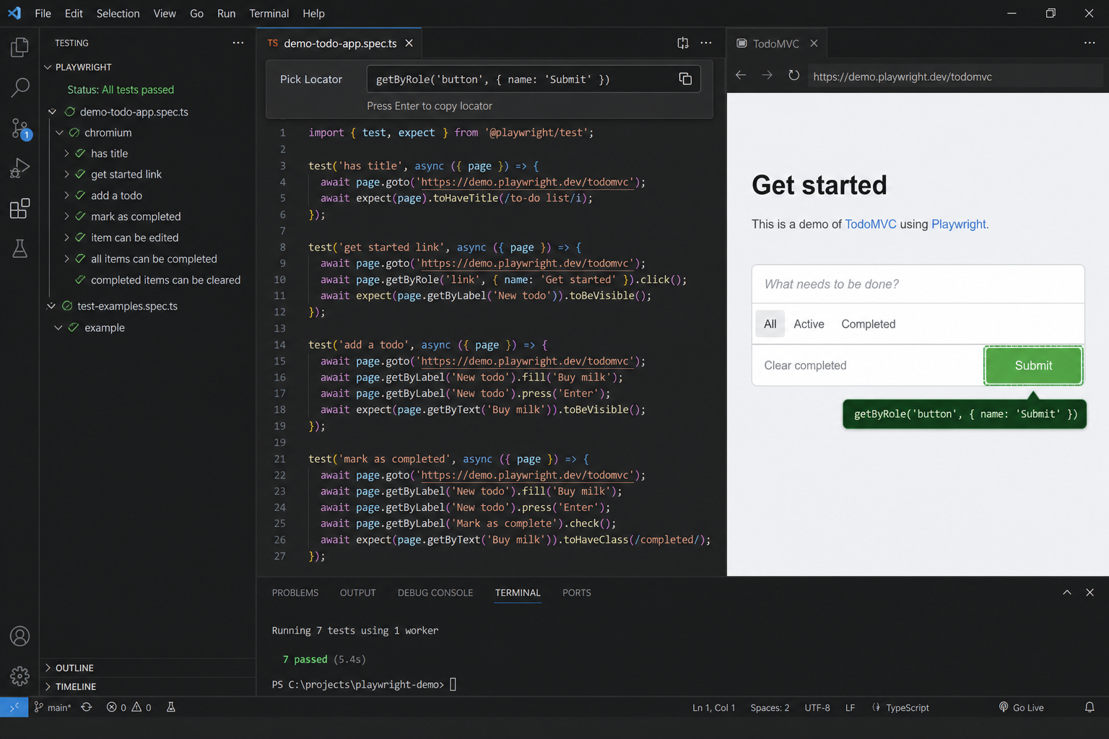Go forward in the TodoMVC browser preview

767,76
